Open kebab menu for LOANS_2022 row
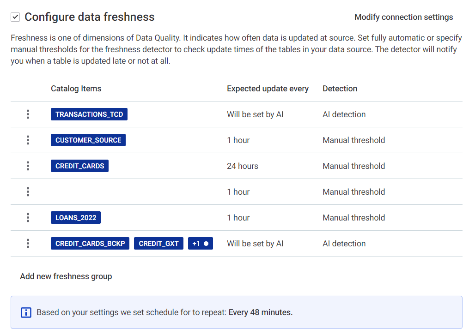469x334 pixels. [x=28, y=218]
